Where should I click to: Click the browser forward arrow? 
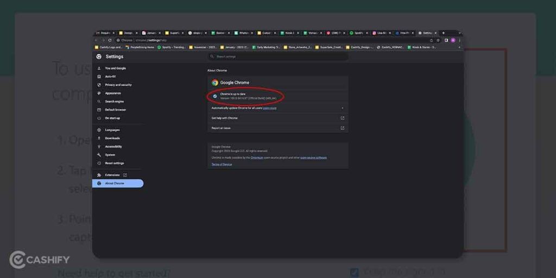pos(103,40)
